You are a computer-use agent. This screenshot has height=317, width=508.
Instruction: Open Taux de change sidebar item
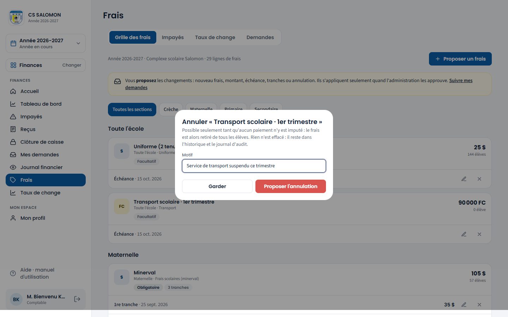pos(46,193)
